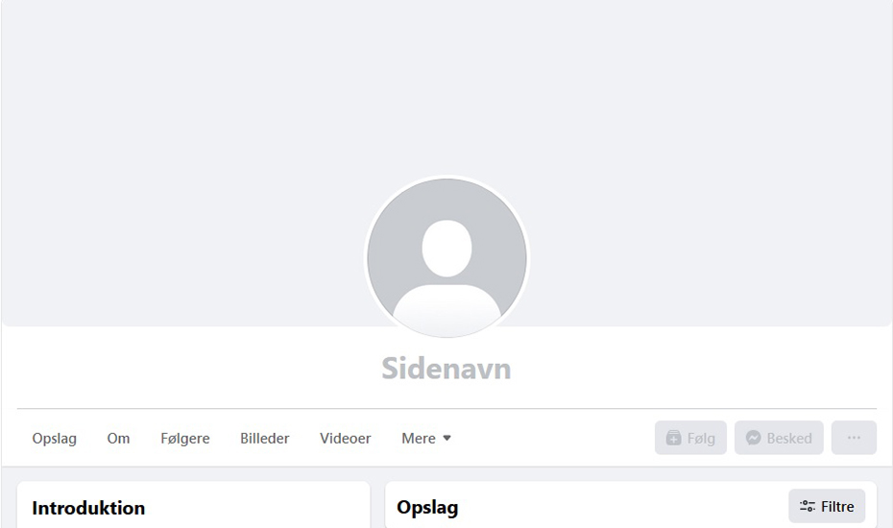Click the Opslag posts section heading
The image size is (893, 528).
pyautogui.click(x=427, y=508)
